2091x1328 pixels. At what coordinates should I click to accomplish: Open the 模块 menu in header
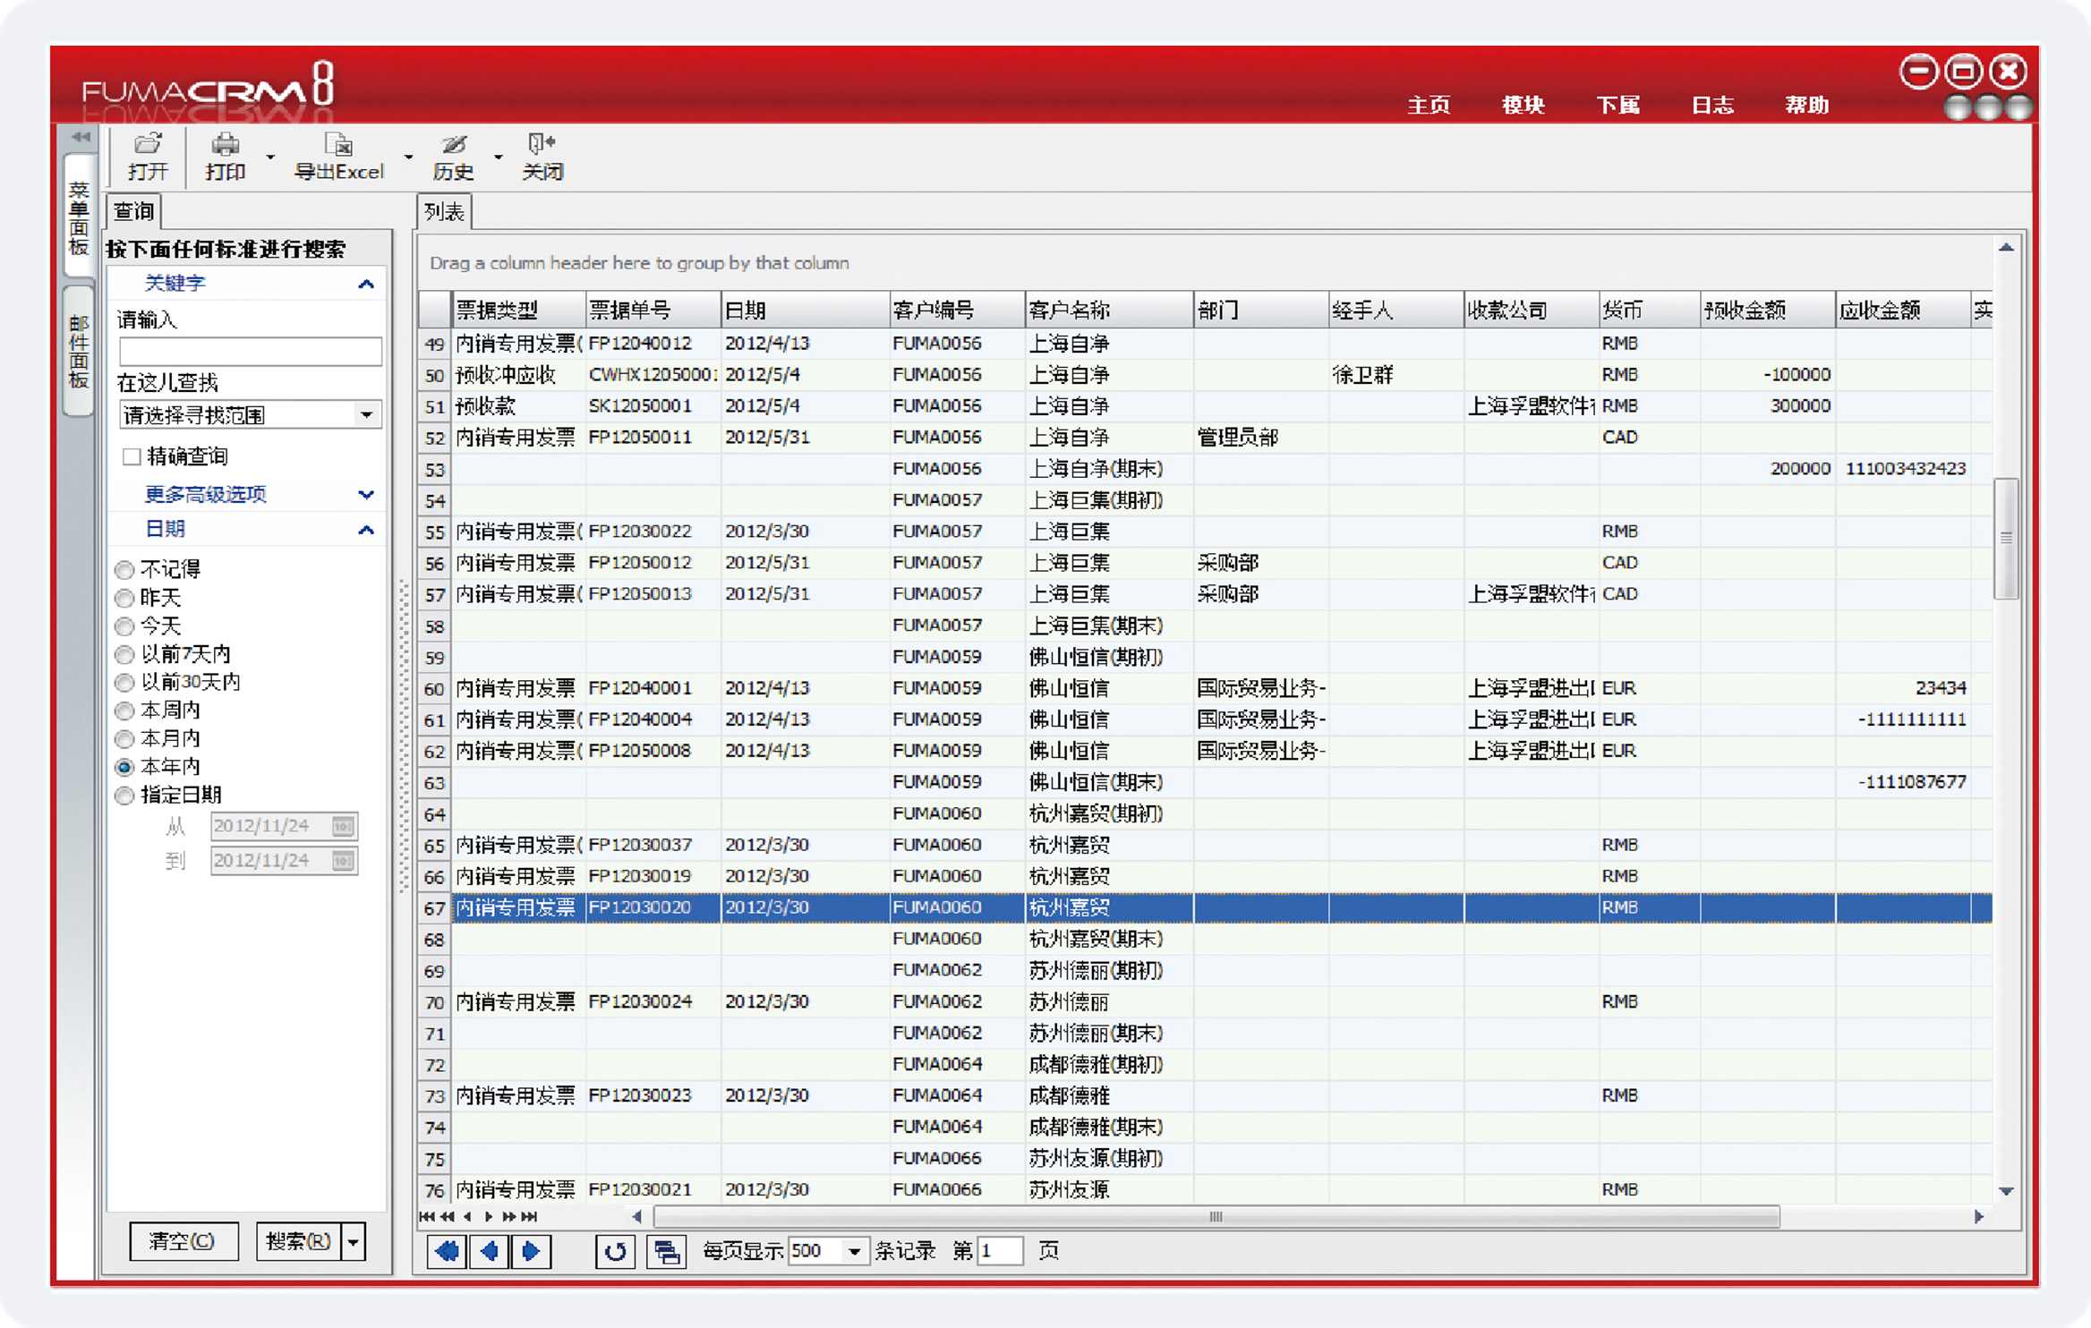(1522, 106)
